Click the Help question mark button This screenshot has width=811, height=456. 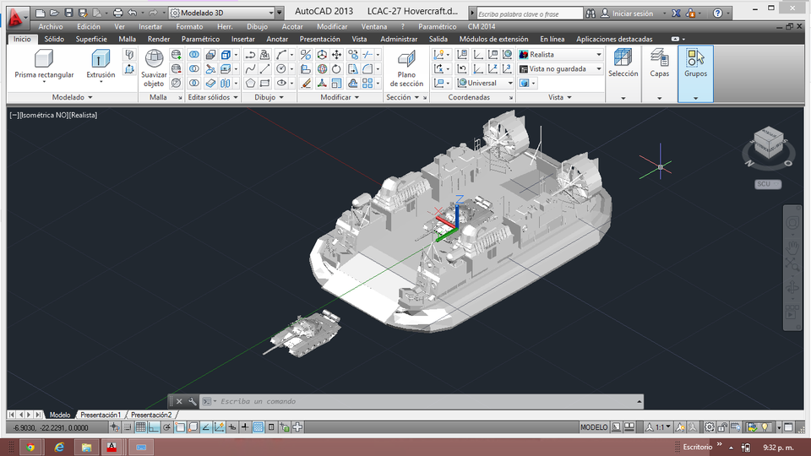717,14
